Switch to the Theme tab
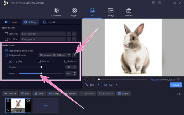184x115 pixels. click(11, 22)
